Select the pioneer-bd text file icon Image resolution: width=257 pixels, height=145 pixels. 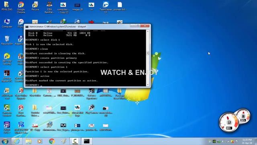(120, 6)
